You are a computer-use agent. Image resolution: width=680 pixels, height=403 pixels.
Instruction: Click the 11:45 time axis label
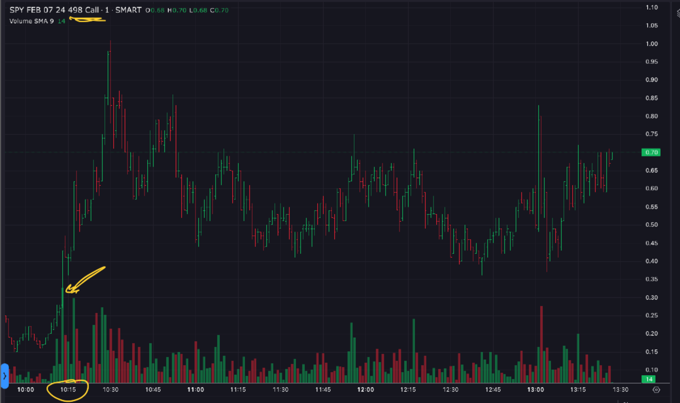pos(323,390)
